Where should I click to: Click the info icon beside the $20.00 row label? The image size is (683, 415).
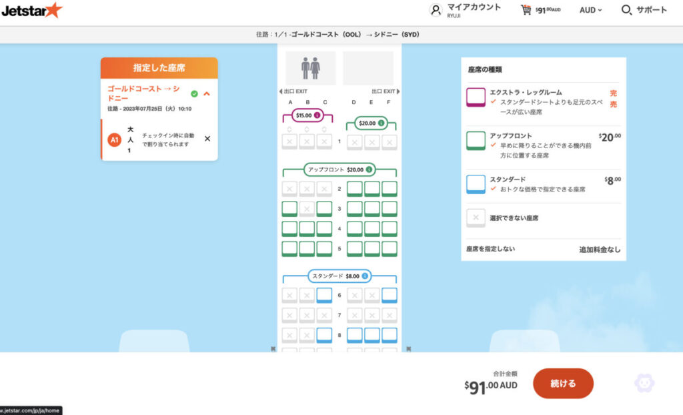pos(381,123)
